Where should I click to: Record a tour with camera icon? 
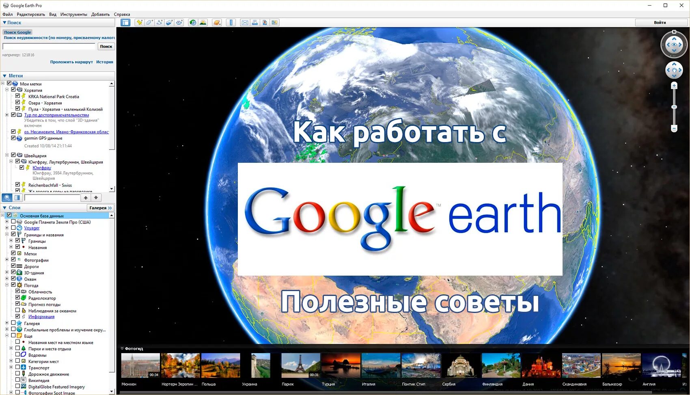(179, 23)
